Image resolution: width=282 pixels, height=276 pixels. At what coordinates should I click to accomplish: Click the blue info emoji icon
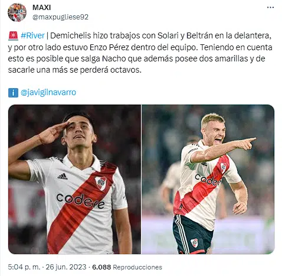coord(13,92)
